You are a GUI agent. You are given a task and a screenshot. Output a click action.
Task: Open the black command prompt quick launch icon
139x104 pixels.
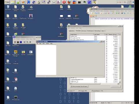tap(79, 2)
